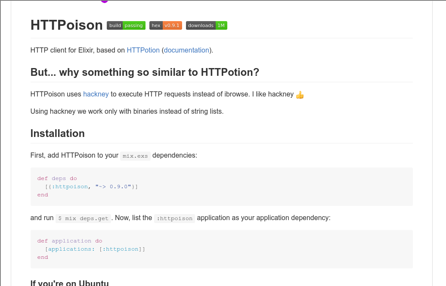Click the Installation heading
This screenshot has width=446, height=286.
tap(57, 134)
